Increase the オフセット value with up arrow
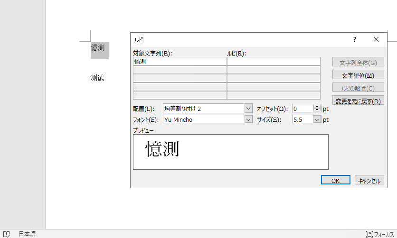This screenshot has width=397, height=238. pyautogui.click(x=317, y=107)
